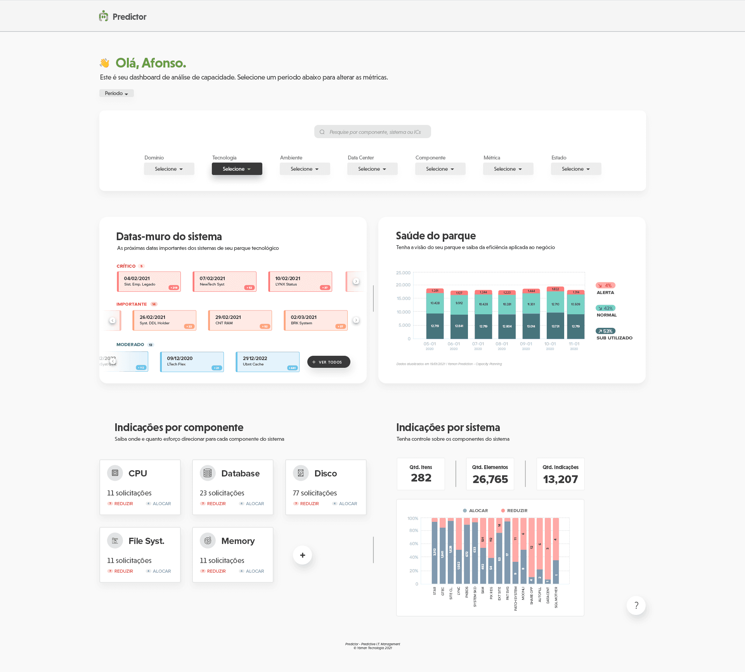This screenshot has width=745, height=672.
Task: Click the Memory chip icon
Action: coord(208,540)
